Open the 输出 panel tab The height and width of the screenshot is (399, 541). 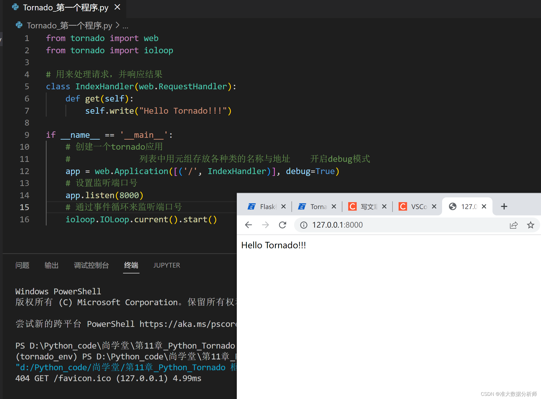click(x=51, y=265)
